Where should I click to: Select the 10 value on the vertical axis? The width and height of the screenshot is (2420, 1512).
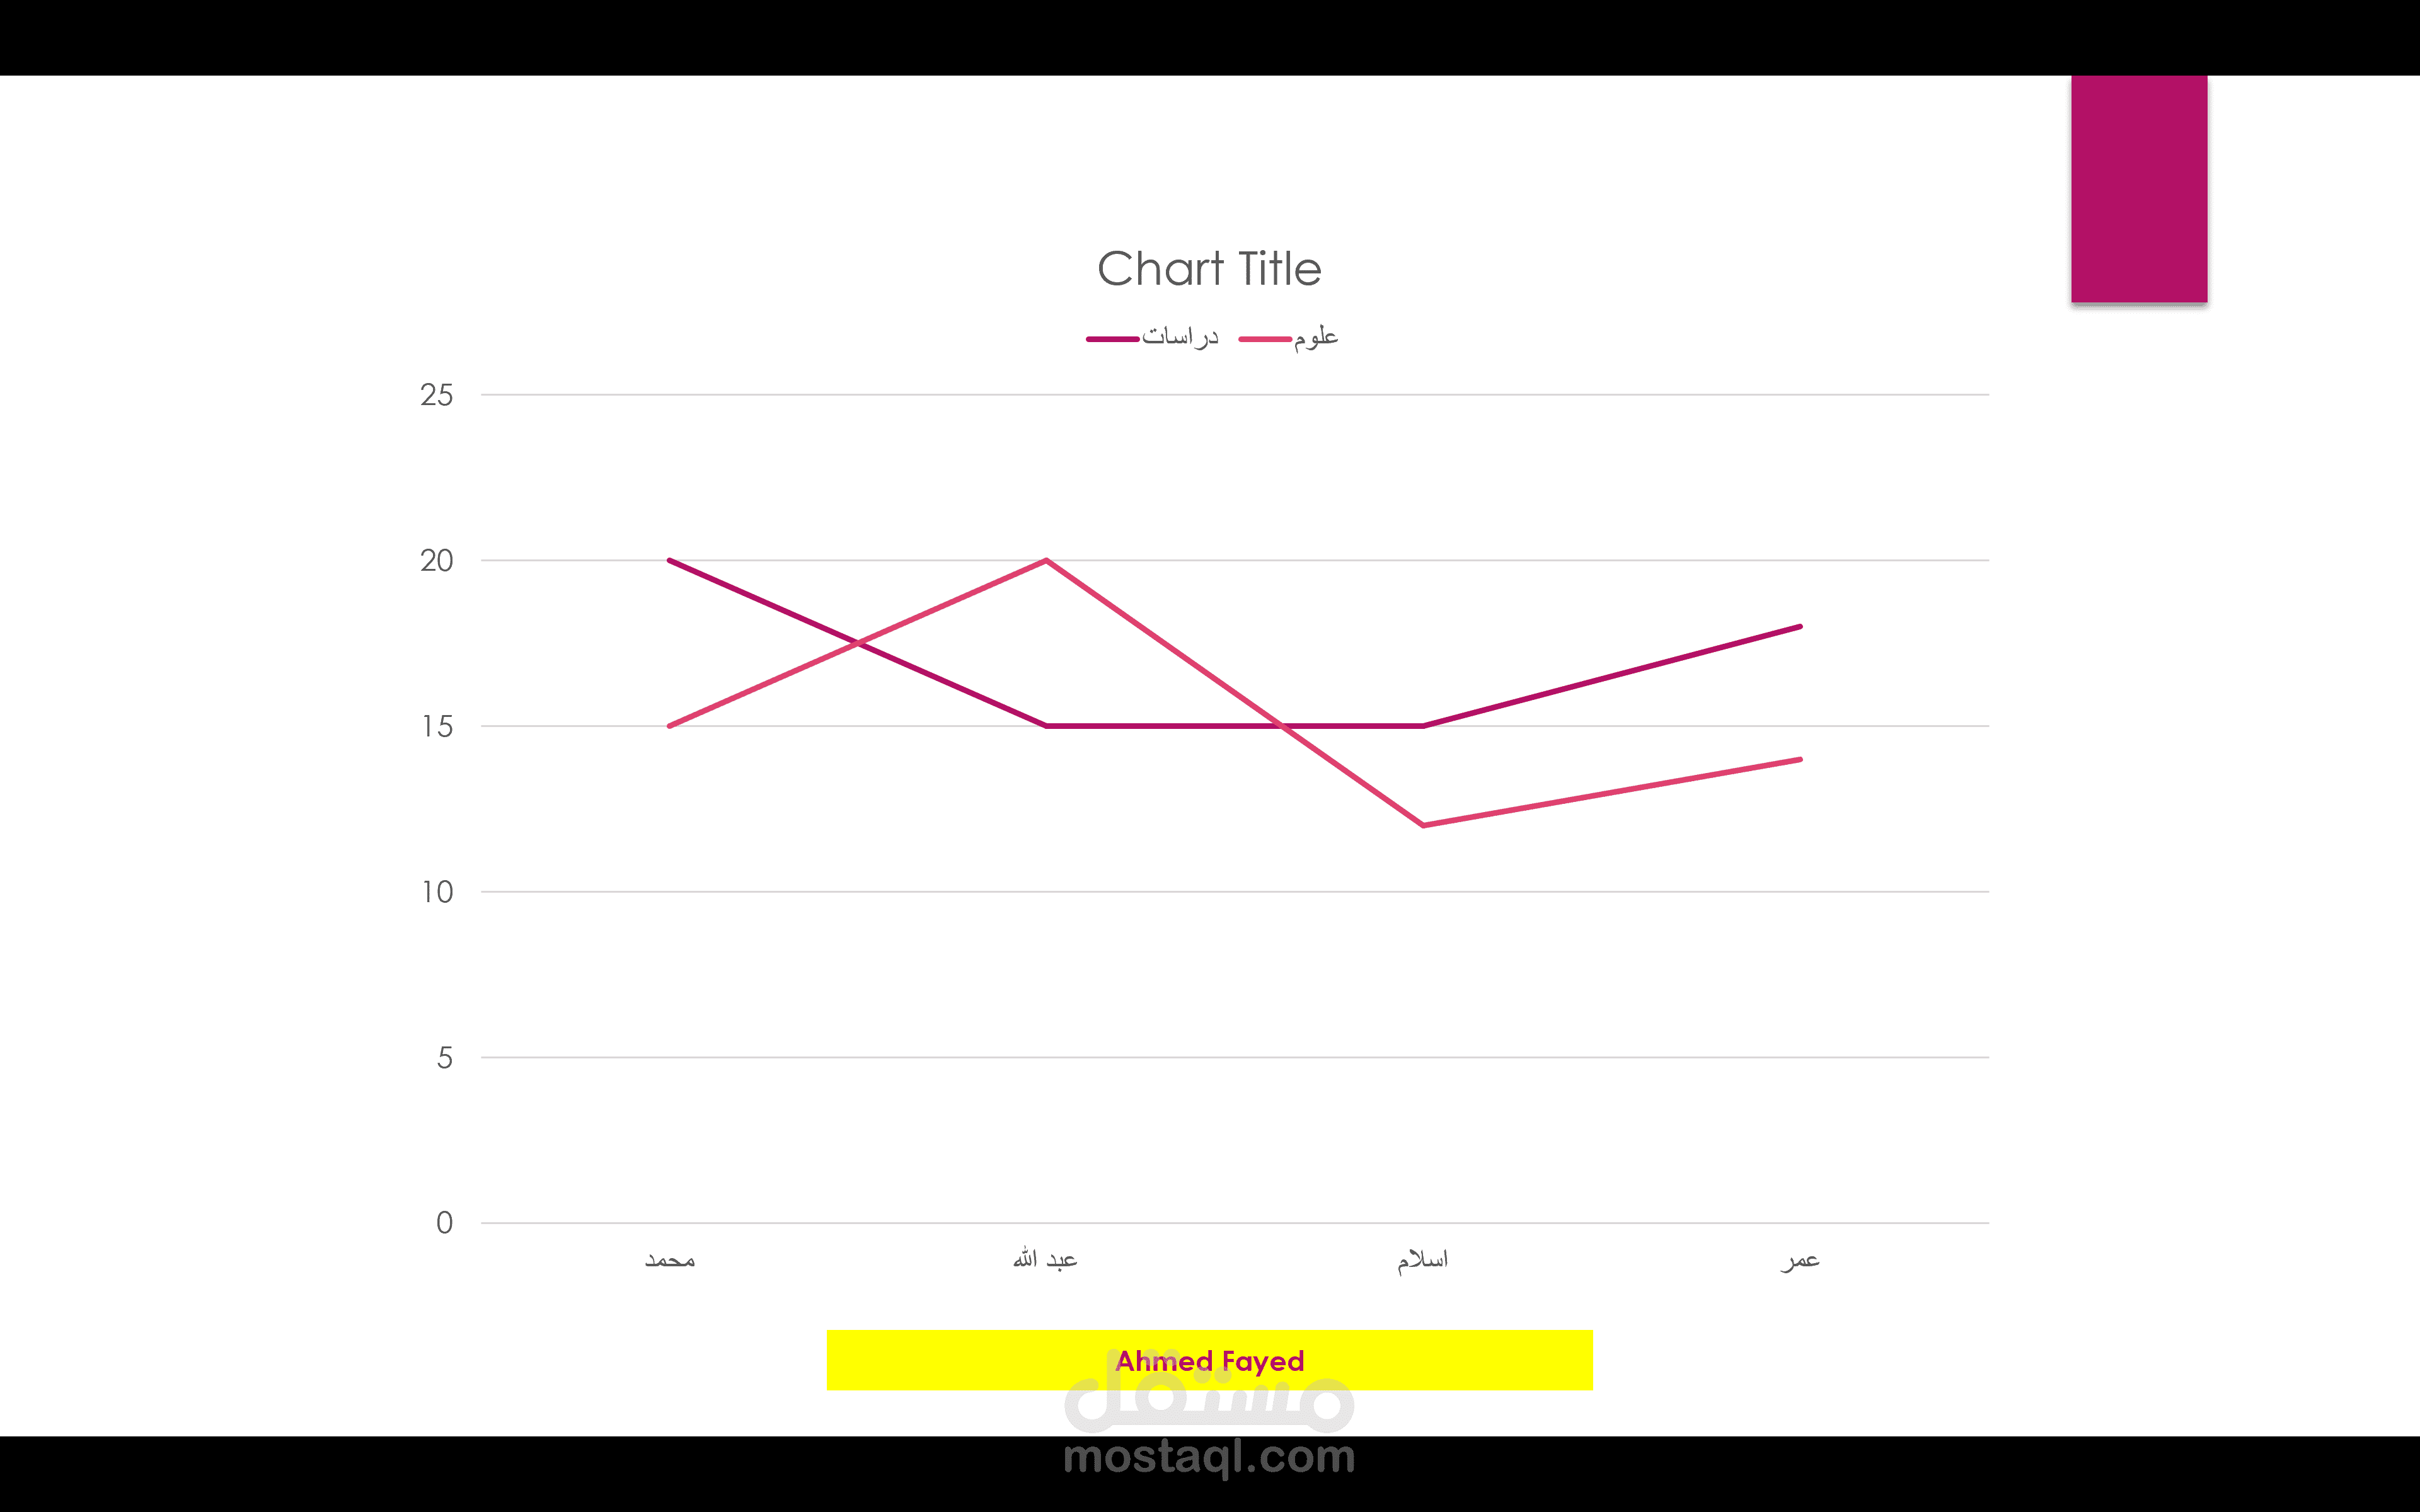point(437,892)
